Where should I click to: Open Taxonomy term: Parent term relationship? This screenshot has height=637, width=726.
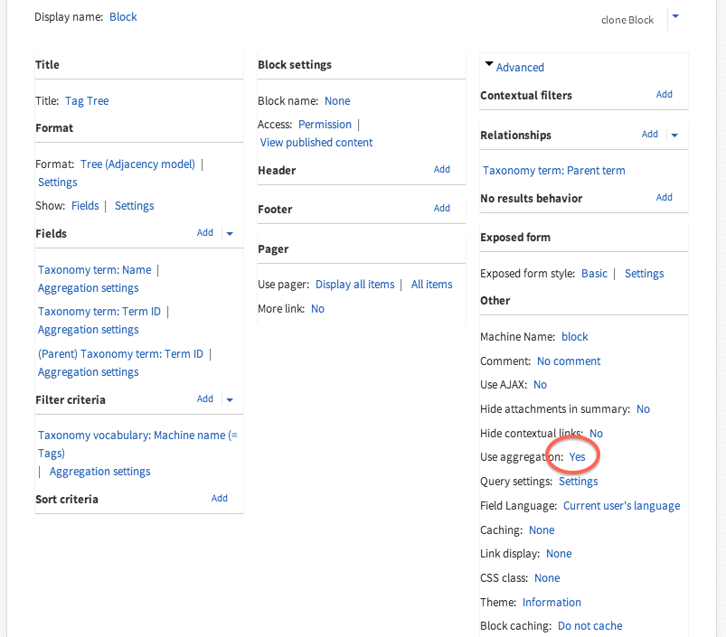pos(553,171)
